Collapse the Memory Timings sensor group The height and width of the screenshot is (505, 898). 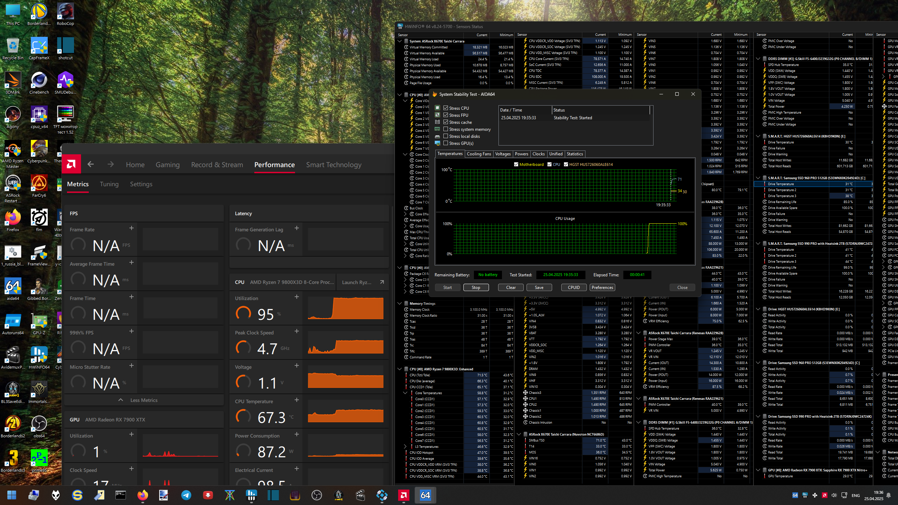pyautogui.click(x=400, y=303)
